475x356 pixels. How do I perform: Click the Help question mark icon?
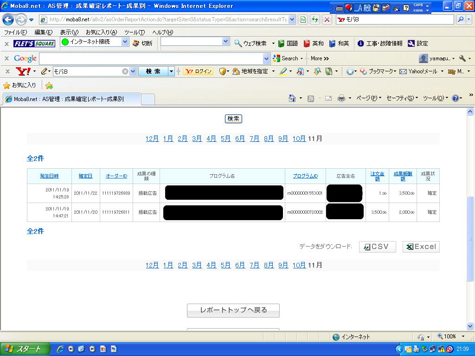pos(456,98)
